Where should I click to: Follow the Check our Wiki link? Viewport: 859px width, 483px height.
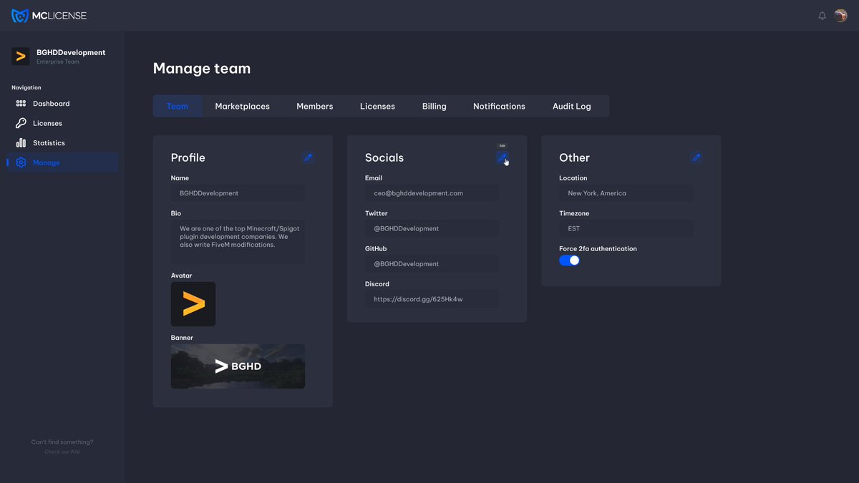tap(62, 452)
